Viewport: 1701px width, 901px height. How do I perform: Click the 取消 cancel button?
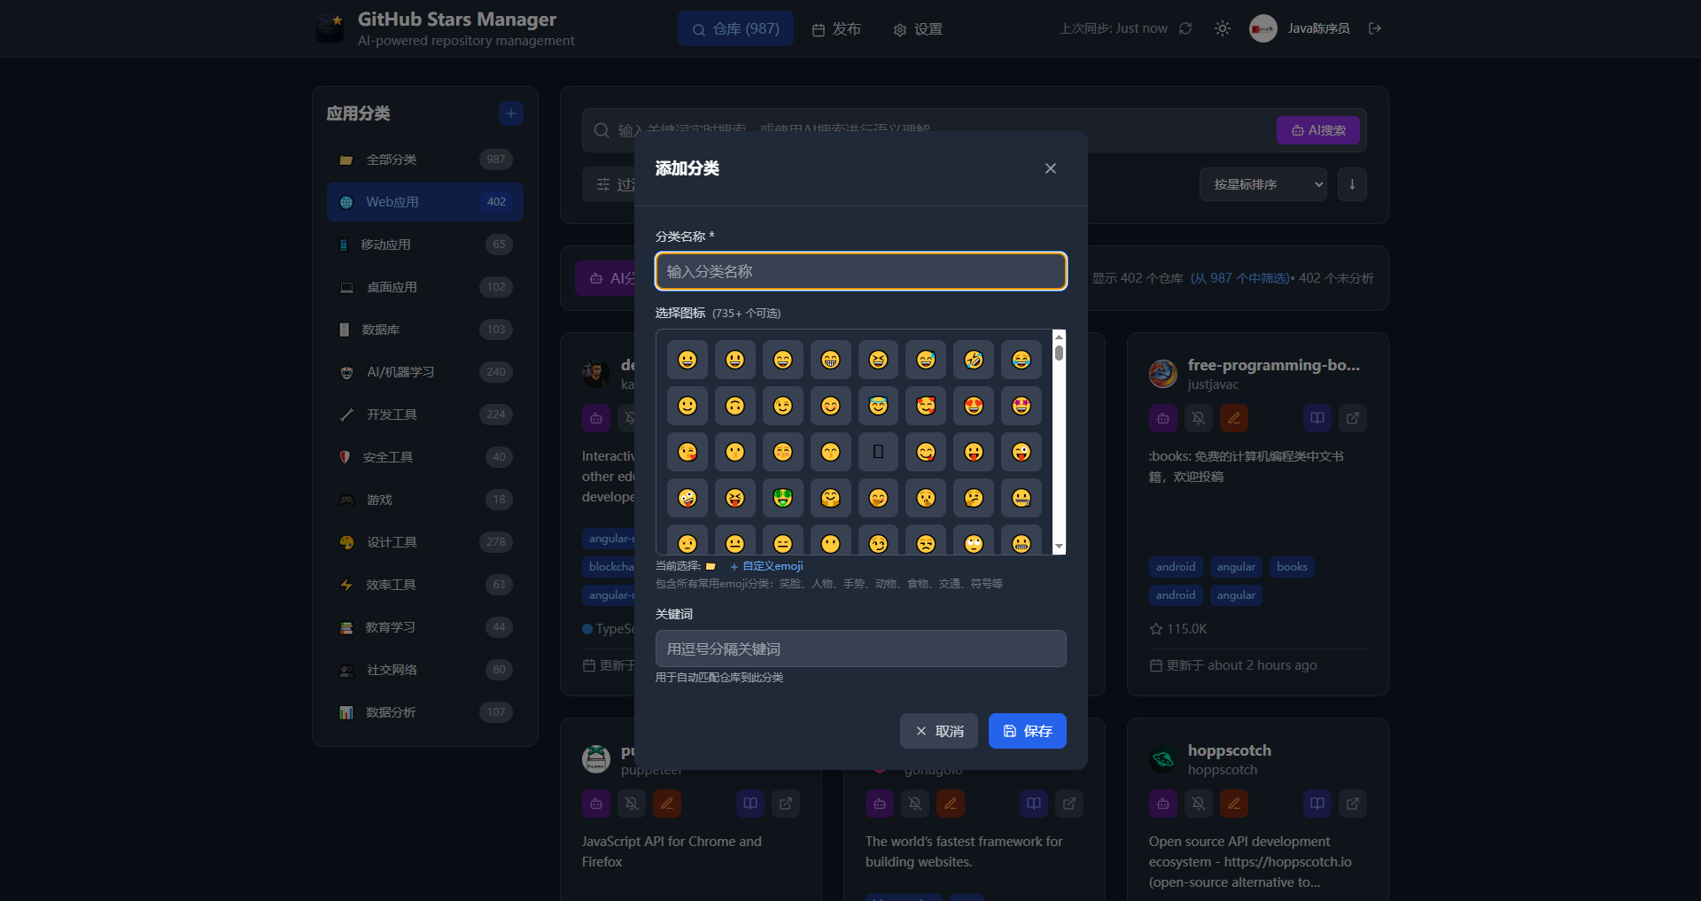click(x=939, y=731)
